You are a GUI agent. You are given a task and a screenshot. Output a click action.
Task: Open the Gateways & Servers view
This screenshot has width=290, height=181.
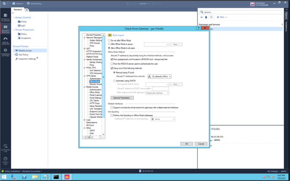point(5,17)
